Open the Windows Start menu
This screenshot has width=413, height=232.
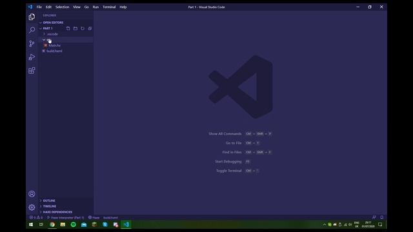pos(31,224)
